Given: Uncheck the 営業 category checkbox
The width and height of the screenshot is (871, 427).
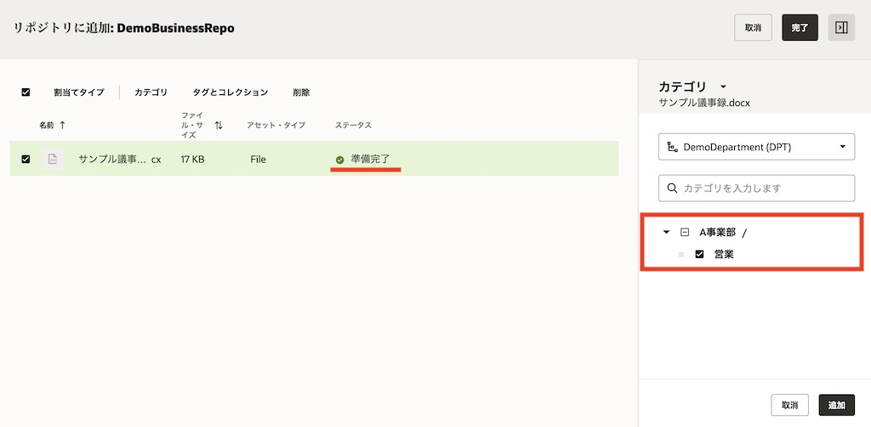Looking at the screenshot, I should pos(700,254).
